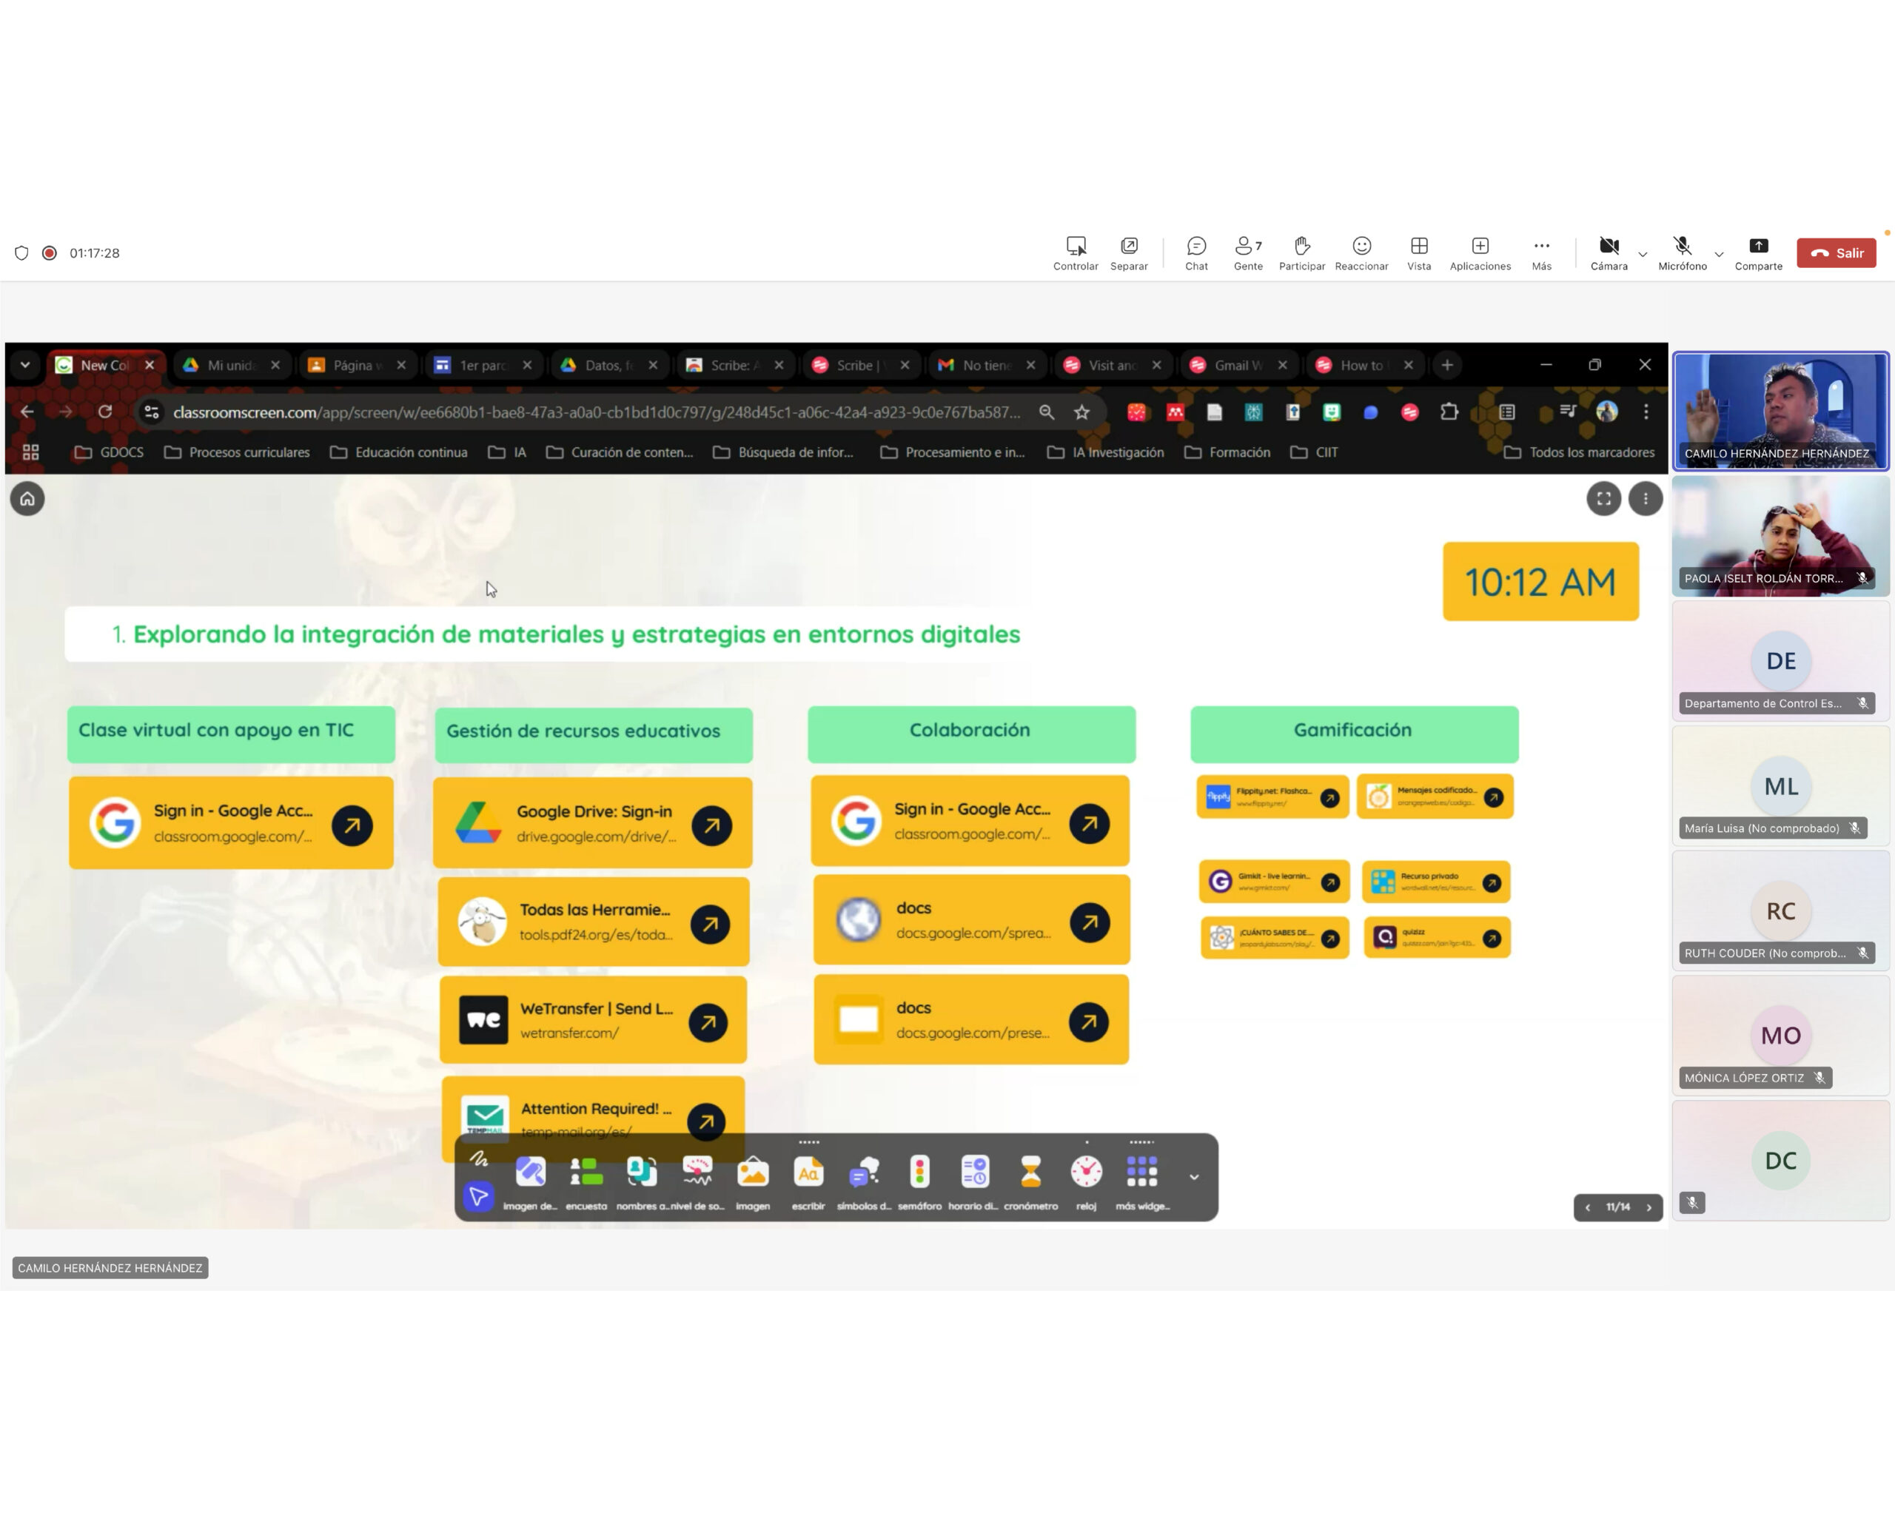Open the más widgets grid

[x=1141, y=1183]
